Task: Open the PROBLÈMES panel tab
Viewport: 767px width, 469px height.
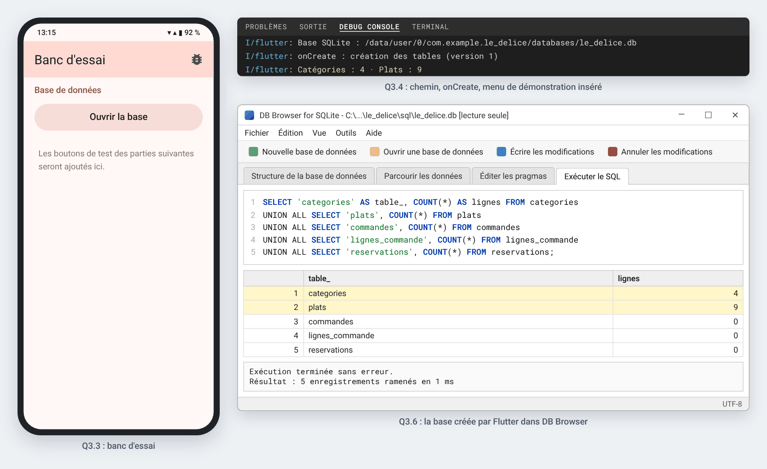Action: pyautogui.click(x=266, y=27)
